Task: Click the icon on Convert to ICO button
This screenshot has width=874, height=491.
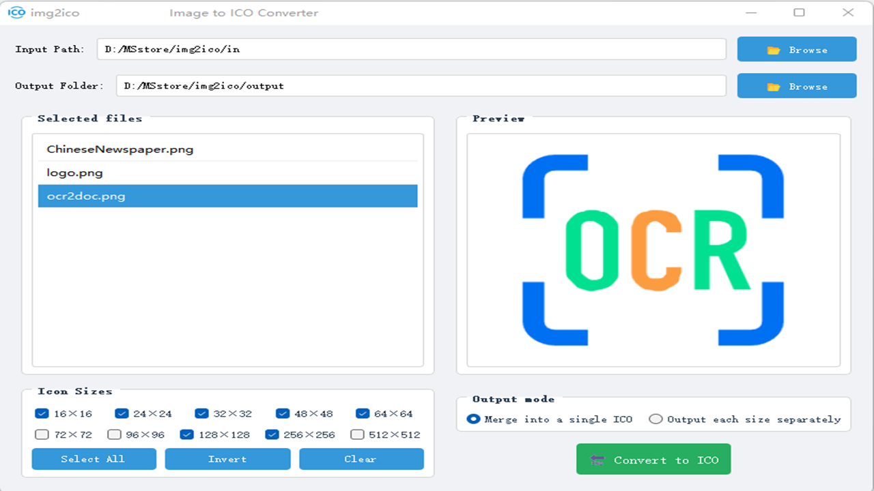Action: point(597,460)
